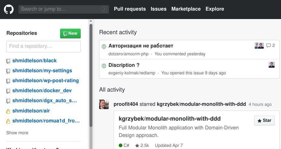Open the shmidtelson/romua1d_fro… repository

click(x=46, y=121)
